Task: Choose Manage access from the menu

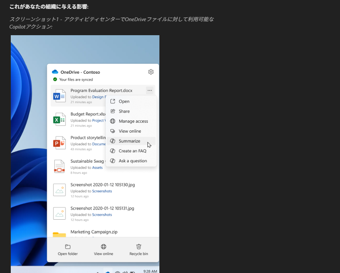Action: (133, 121)
